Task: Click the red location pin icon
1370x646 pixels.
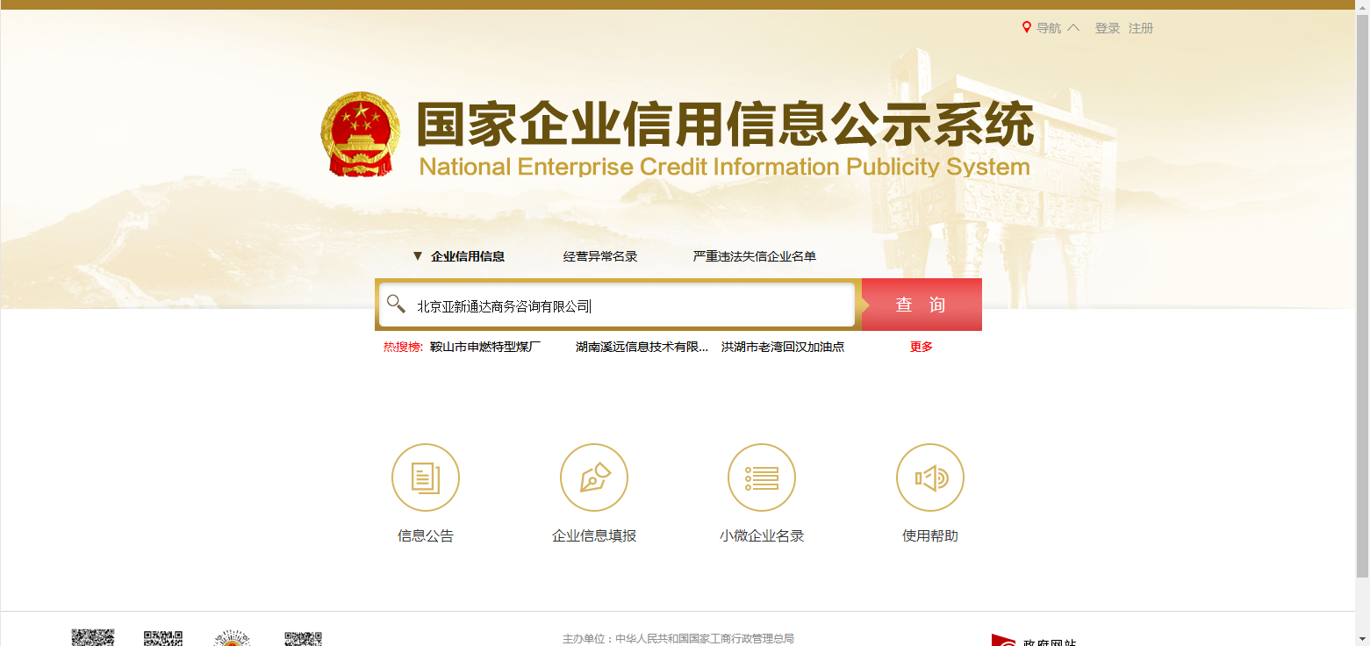Action: 1027,28
